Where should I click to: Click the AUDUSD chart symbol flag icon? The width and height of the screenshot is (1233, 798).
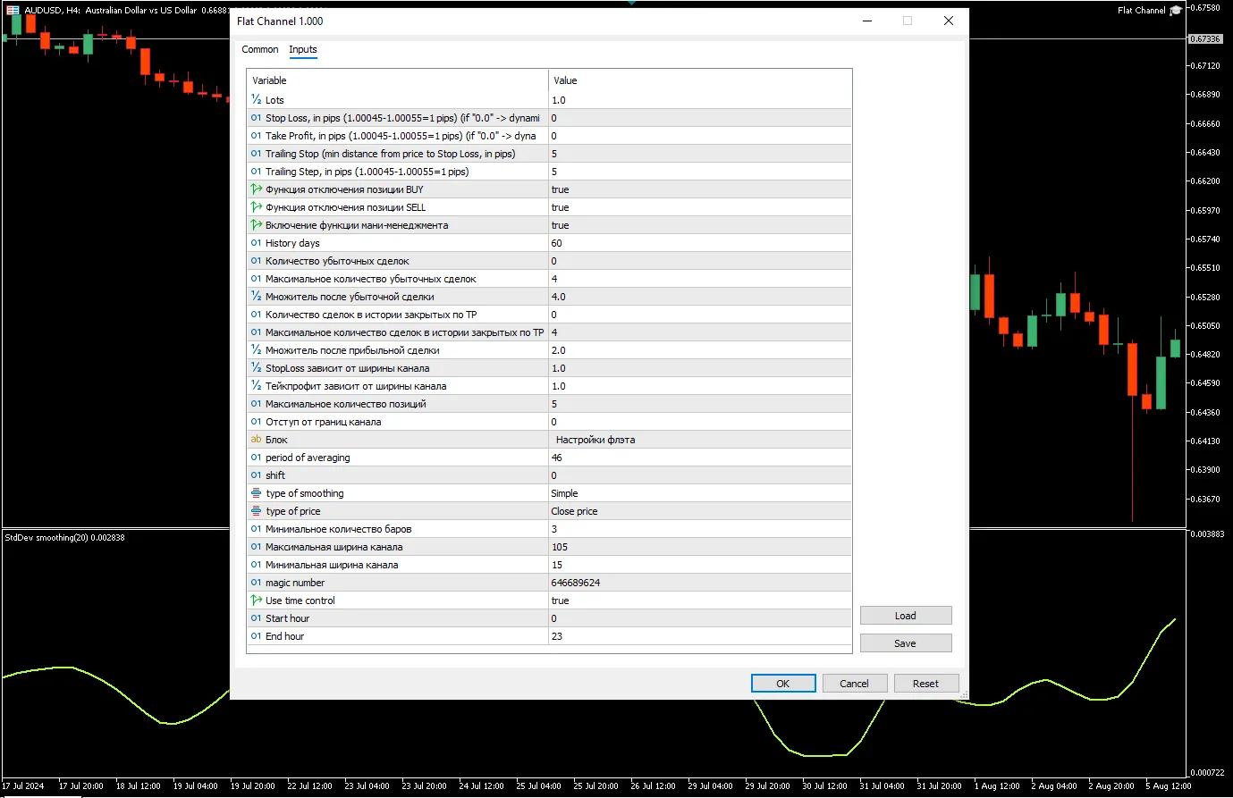(x=13, y=11)
